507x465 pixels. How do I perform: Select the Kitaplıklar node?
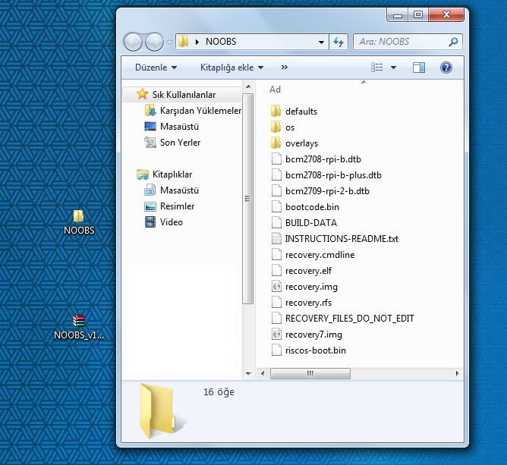coord(164,174)
